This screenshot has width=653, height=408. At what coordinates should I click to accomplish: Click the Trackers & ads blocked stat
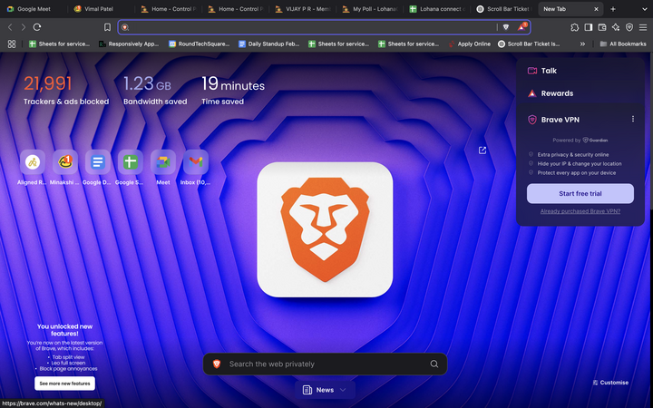point(66,90)
